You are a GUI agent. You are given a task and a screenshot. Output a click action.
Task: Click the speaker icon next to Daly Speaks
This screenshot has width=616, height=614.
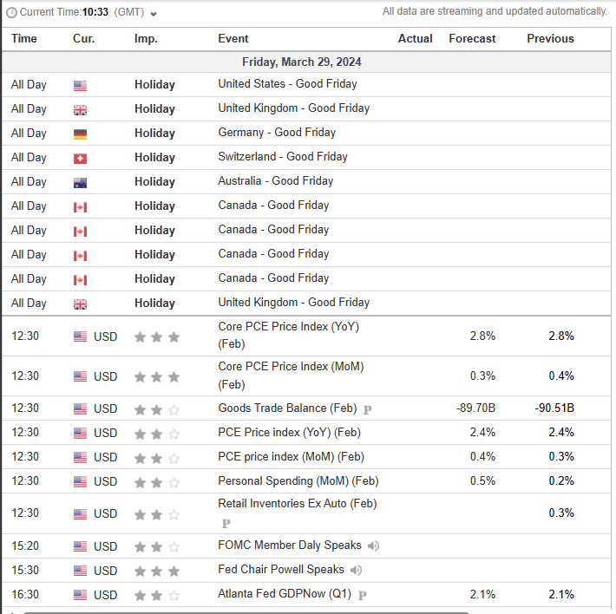coord(373,545)
